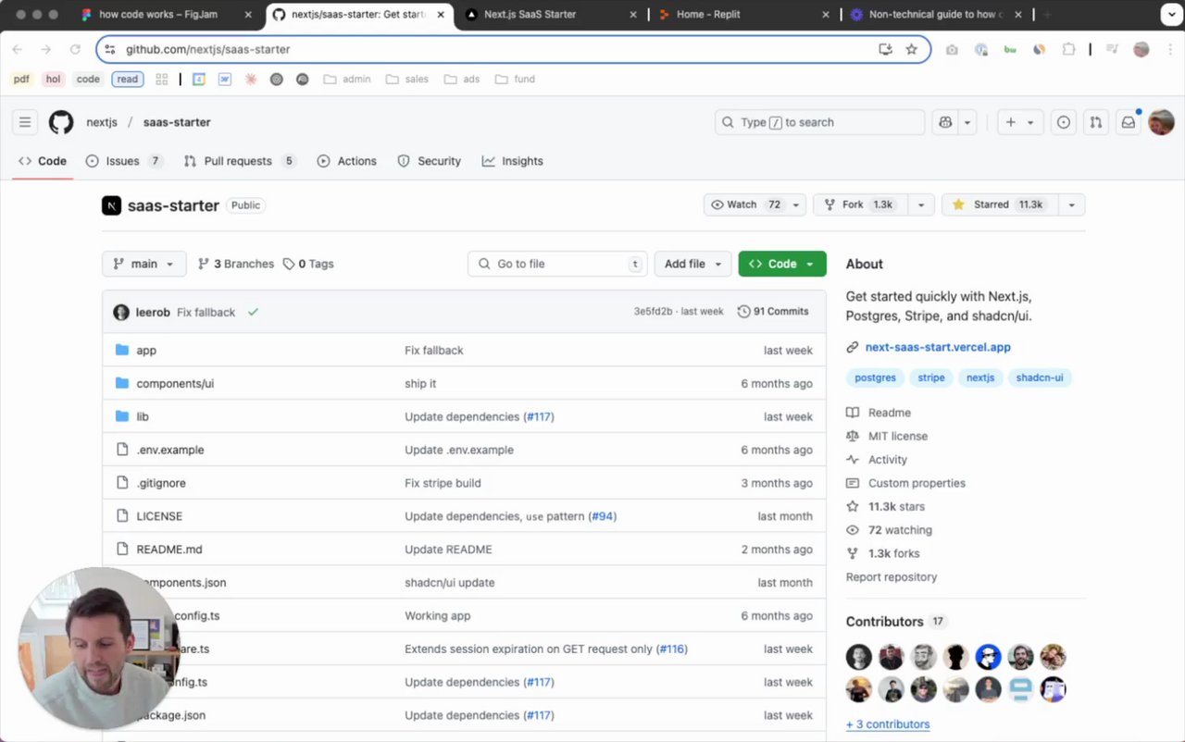Open the Report repository link

pos(892,577)
